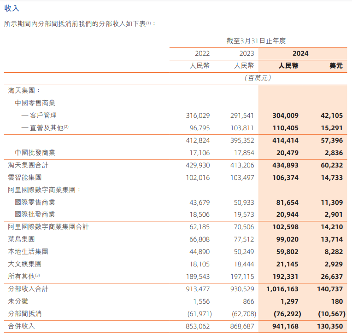Click the 雲智能集團 row label
352x335 pixels.
(x=25, y=178)
